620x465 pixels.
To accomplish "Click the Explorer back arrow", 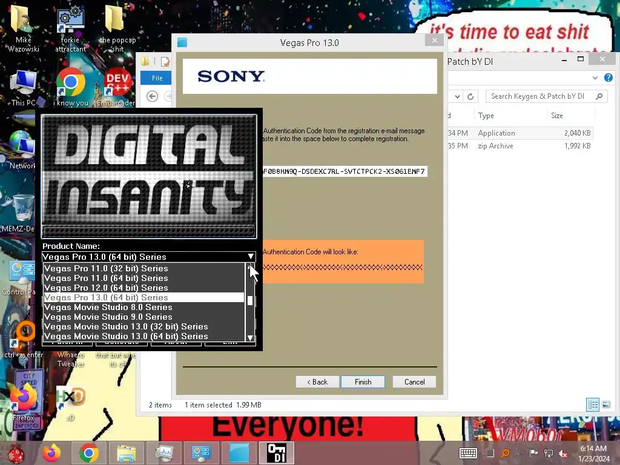I will [x=152, y=96].
